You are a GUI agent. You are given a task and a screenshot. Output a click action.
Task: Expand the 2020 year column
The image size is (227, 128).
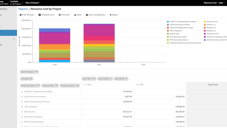(85, 85)
